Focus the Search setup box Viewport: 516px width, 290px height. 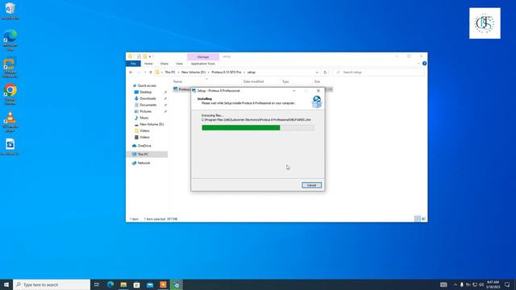click(x=378, y=72)
